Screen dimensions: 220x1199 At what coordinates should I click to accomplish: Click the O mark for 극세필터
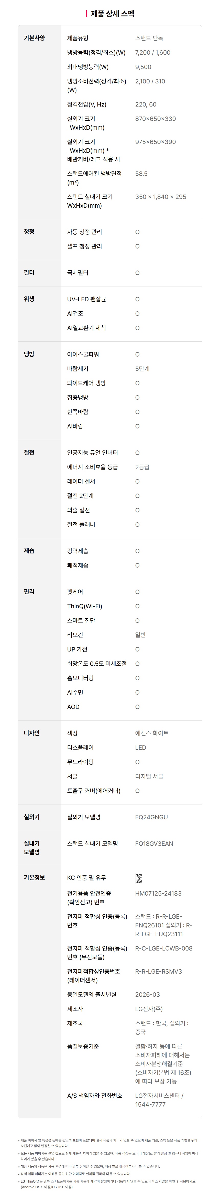(x=137, y=273)
